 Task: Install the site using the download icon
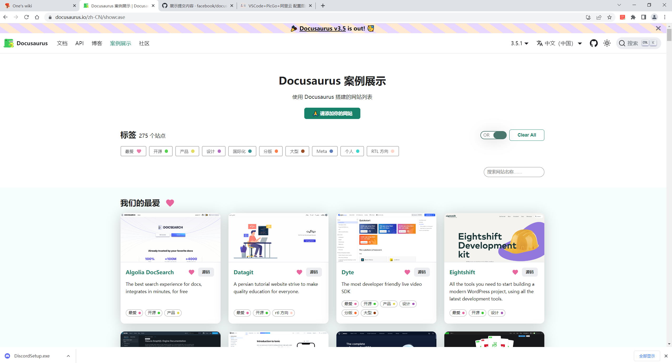(588, 17)
